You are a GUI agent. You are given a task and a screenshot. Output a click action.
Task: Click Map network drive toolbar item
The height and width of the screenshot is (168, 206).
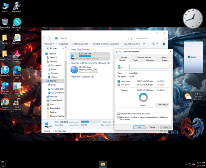[x=131, y=44]
